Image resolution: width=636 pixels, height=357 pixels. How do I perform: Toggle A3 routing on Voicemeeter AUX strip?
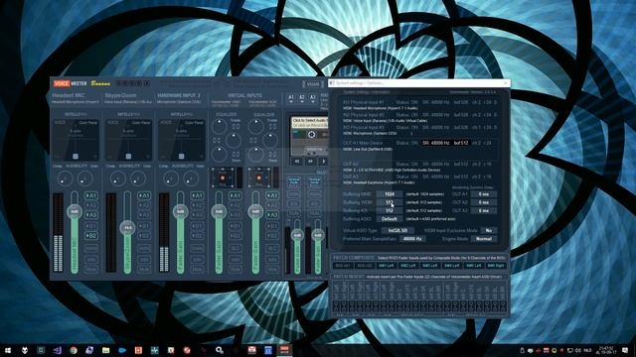271,214
